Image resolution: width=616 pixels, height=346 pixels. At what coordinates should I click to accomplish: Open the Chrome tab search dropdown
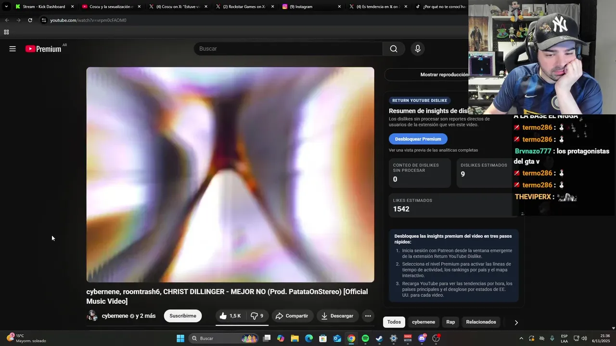tap(6, 7)
